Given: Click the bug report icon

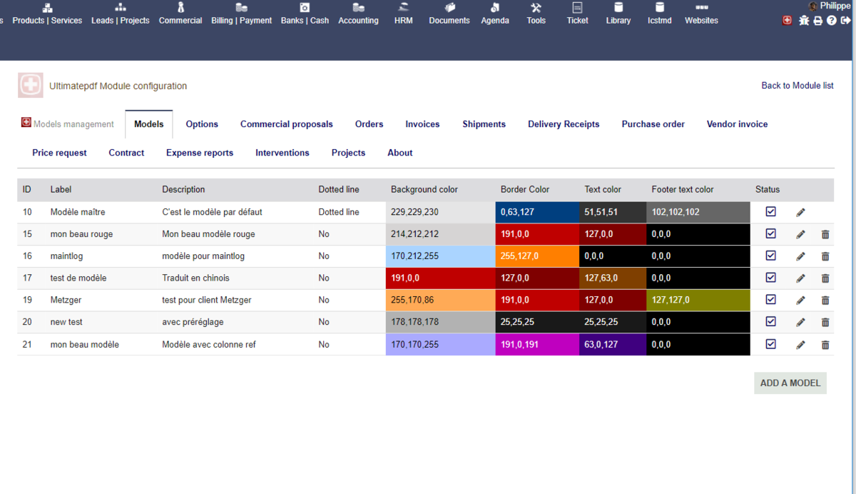Looking at the screenshot, I should [804, 21].
